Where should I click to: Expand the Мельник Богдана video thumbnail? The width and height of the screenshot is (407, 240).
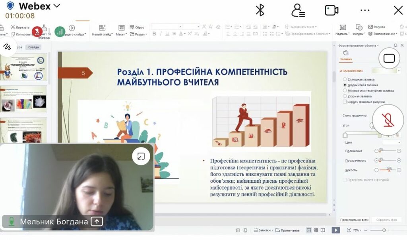click(x=141, y=156)
